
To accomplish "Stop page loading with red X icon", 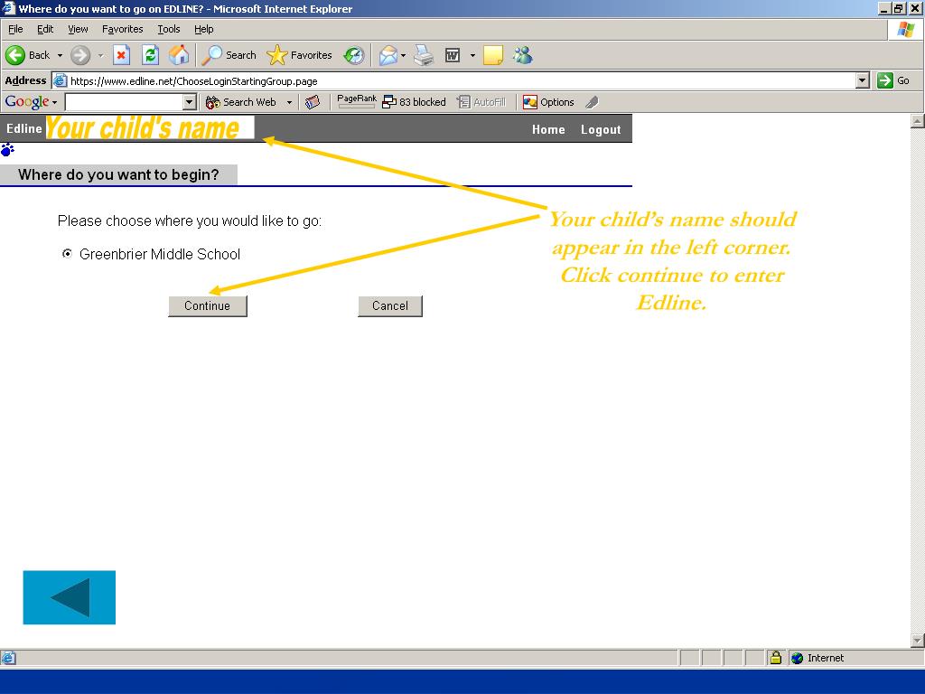I will [121, 55].
